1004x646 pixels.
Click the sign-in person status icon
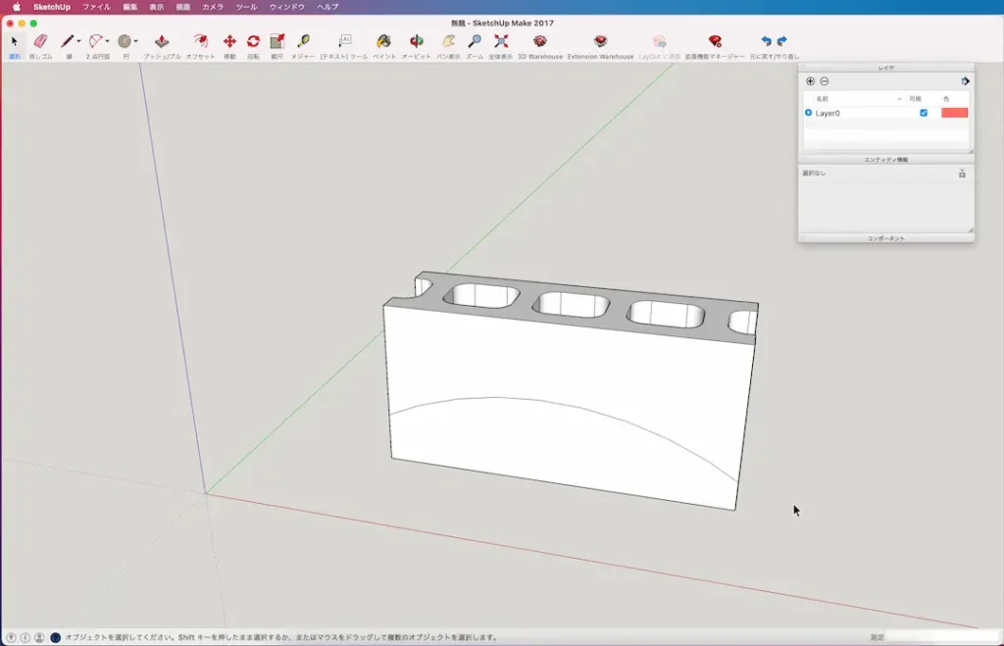coord(39,638)
